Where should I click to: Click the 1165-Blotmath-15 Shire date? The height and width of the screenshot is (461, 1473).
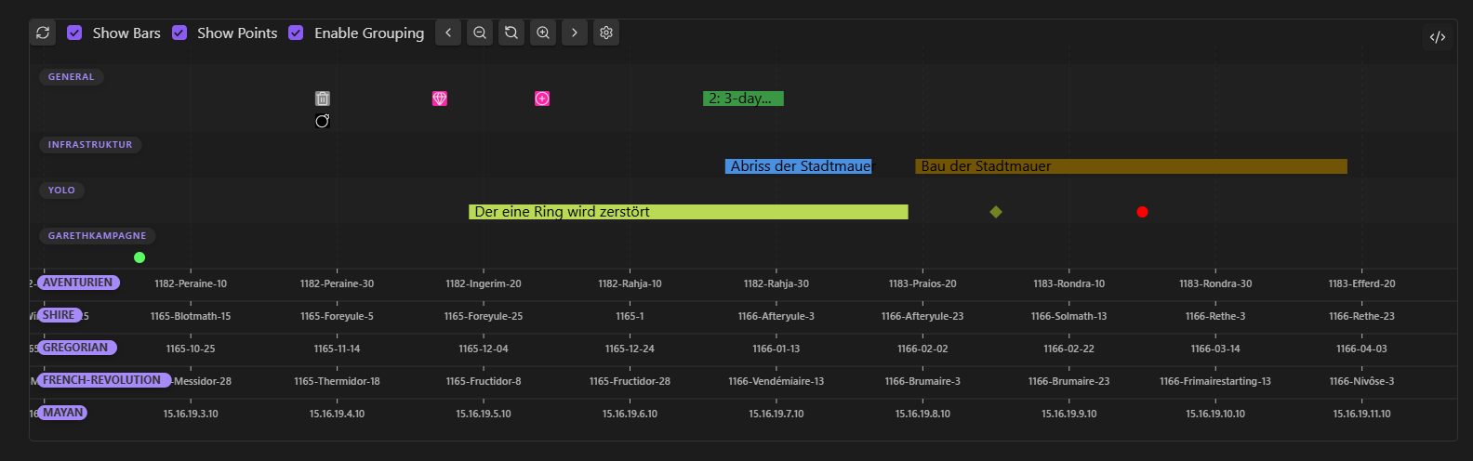coord(191,316)
